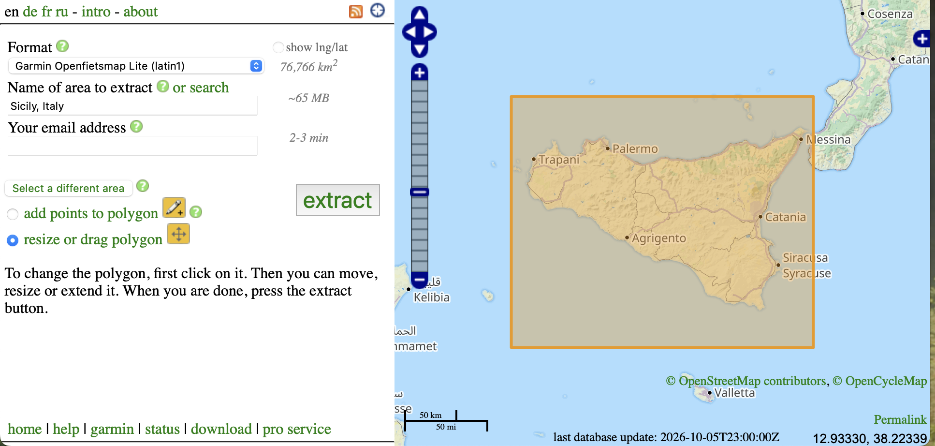The image size is (935, 446).
Task: Open help icon next to Format
Action: (62, 46)
